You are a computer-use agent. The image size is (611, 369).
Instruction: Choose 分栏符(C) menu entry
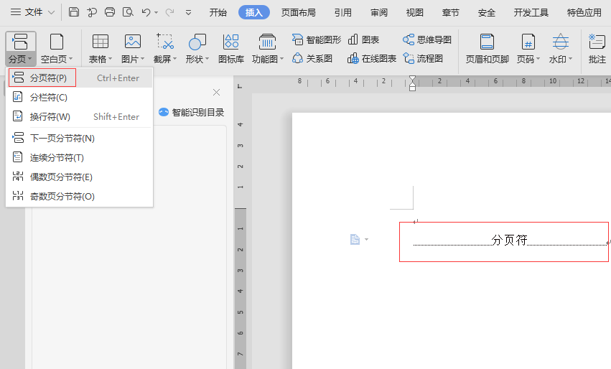[79, 97]
